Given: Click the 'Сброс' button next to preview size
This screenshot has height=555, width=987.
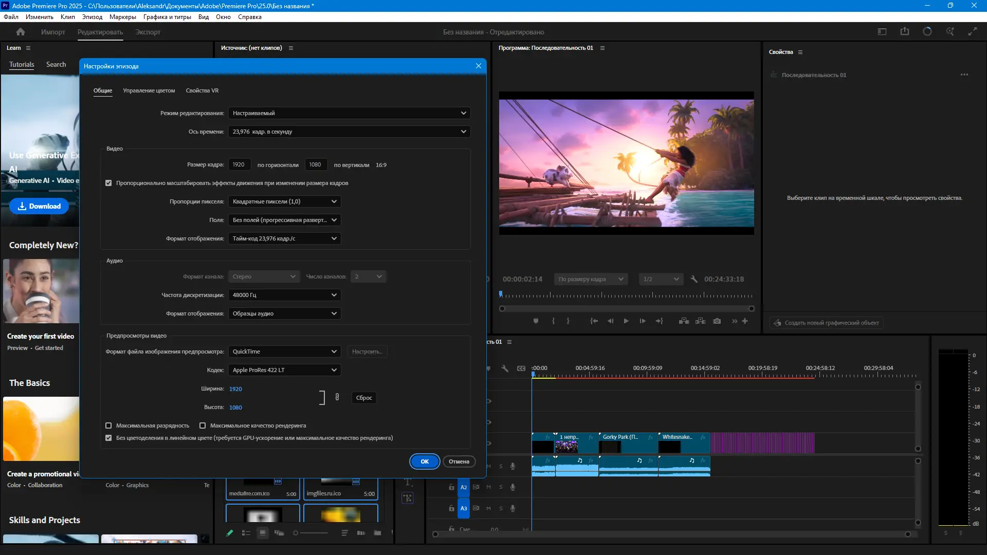Looking at the screenshot, I should point(363,397).
